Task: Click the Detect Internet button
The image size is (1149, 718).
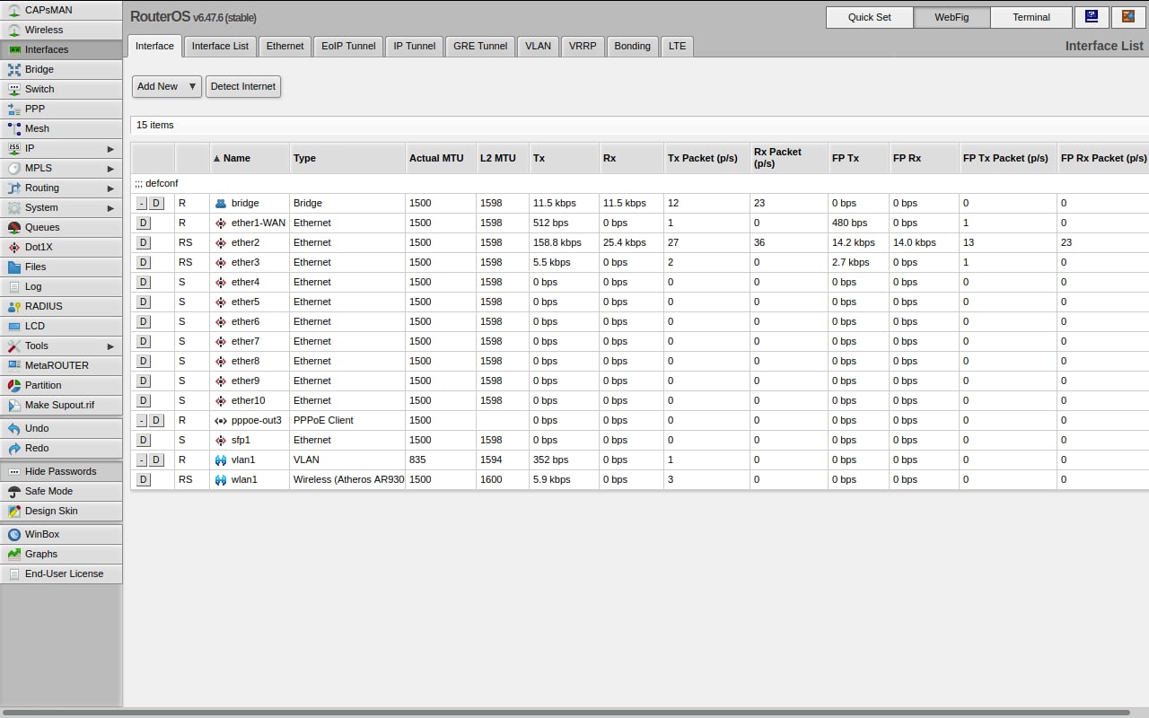Action: (x=243, y=86)
